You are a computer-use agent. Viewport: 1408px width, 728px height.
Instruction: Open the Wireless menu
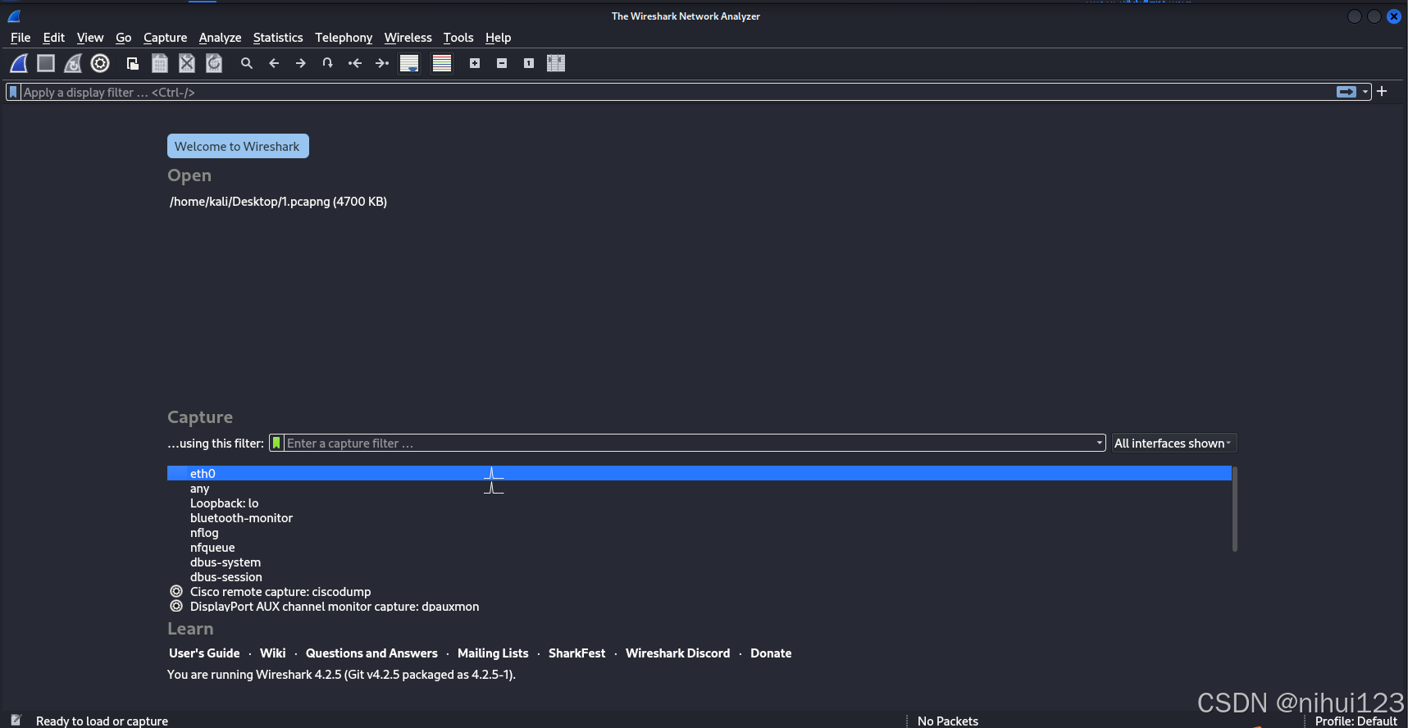pyautogui.click(x=408, y=38)
